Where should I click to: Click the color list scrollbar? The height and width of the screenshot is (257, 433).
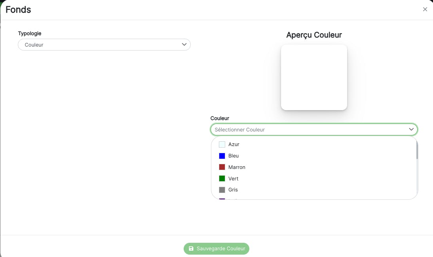pyautogui.click(x=417, y=150)
